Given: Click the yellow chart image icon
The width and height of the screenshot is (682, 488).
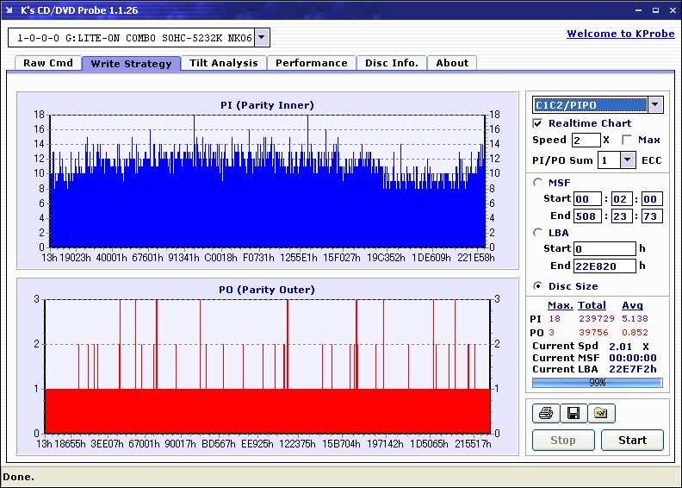Looking at the screenshot, I should coord(601,414).
